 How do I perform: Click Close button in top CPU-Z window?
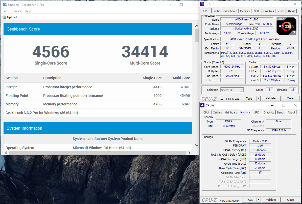tap(290, 98)
